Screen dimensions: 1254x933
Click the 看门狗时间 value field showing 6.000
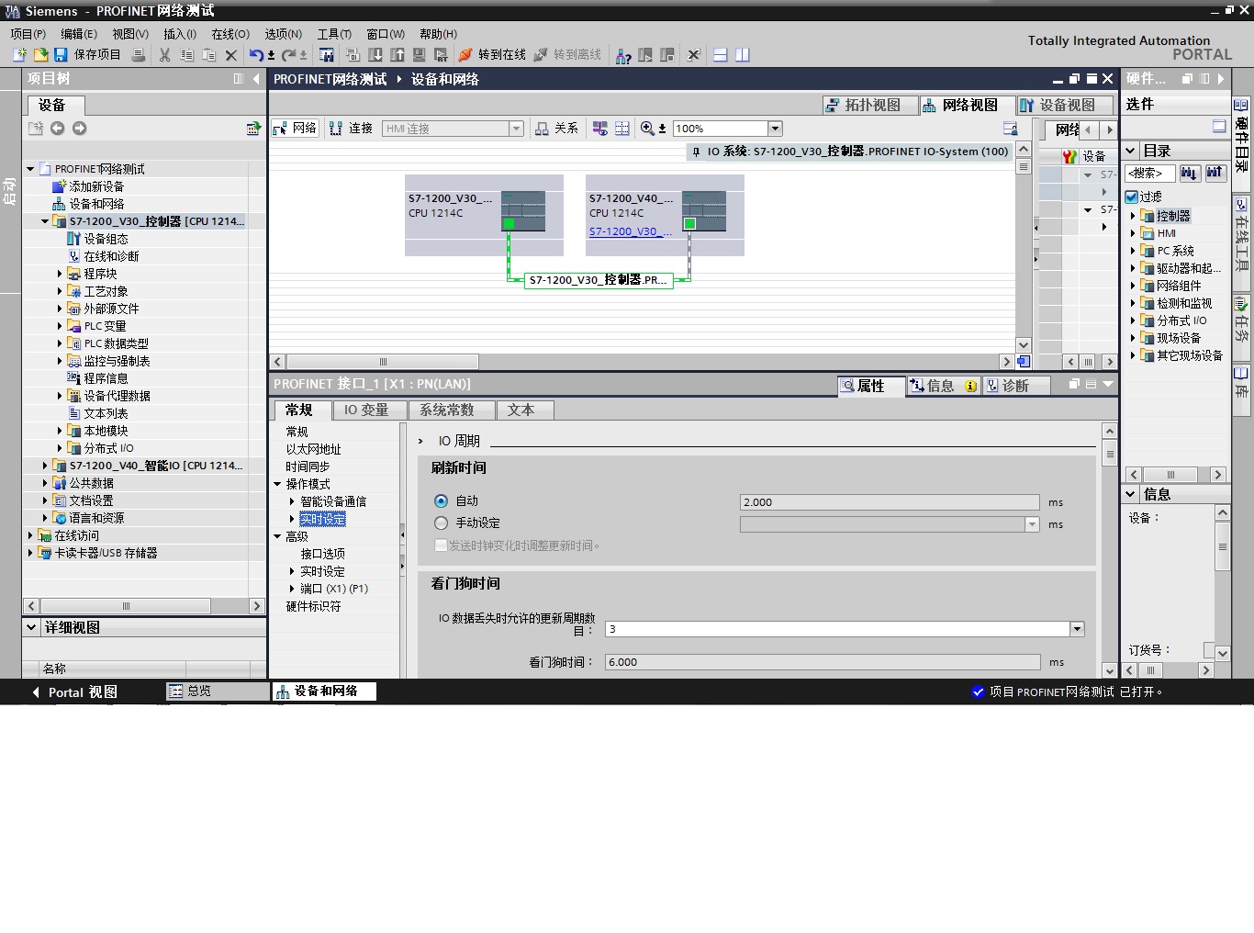[823, 662]
